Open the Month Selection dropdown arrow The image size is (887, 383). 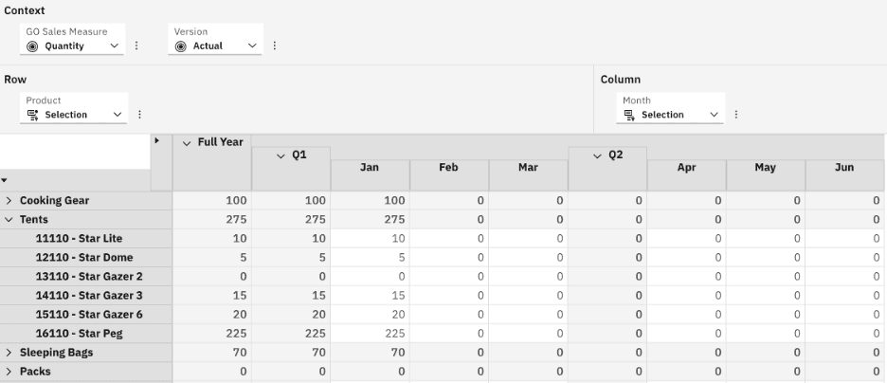(714, 115)
